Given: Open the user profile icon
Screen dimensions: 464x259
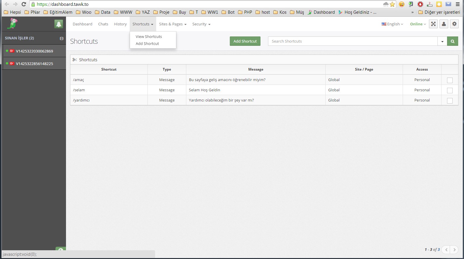Looking at the screenshot, I should 444,24.
